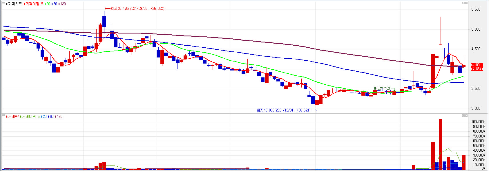489x171 pixels.
Task: Click the 3,500 price axis label
Action: 476,89
